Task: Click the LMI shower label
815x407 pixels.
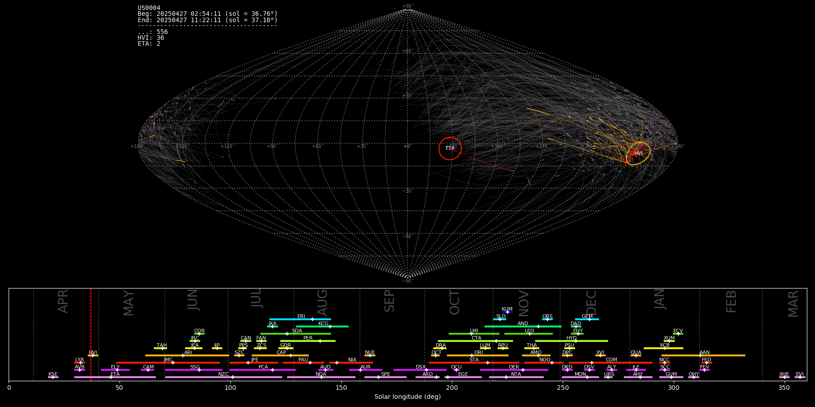Action: click(474, 331)
